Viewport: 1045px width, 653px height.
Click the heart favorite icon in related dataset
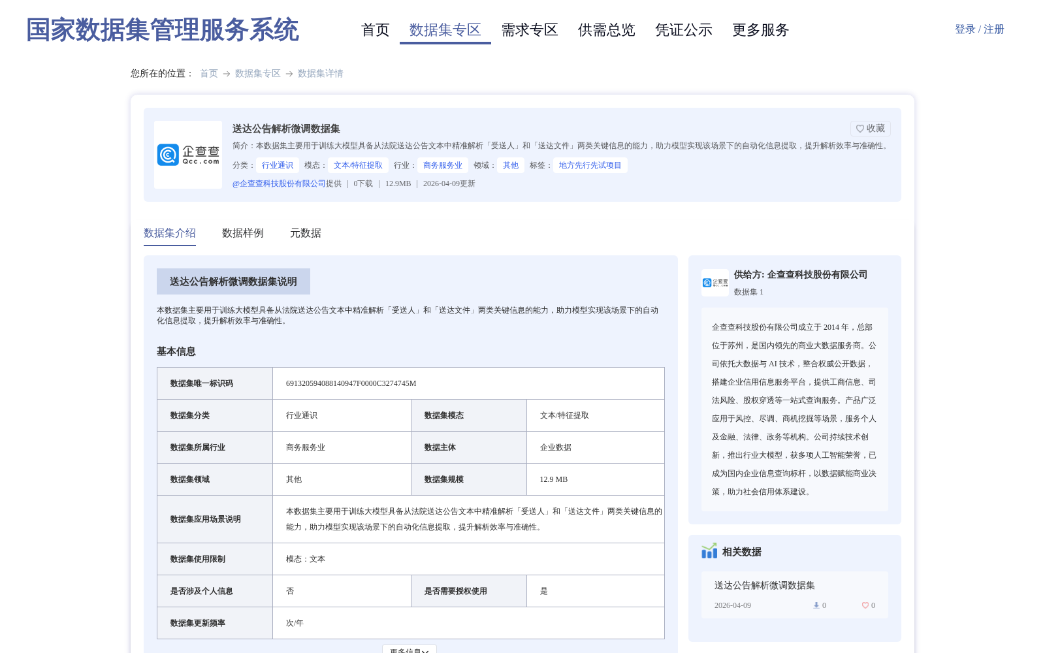coord(865,605)
